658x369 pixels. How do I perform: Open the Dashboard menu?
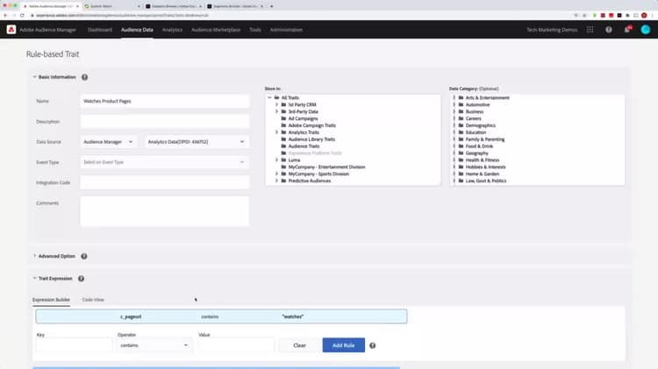(100, 30)
